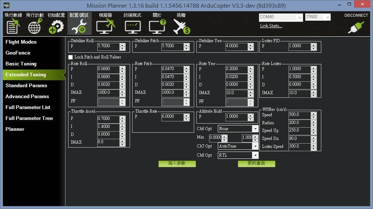Open the 終端模式 terminal icon
The height and width of the screenshot is (209, 373).
[x=133, y=27]
